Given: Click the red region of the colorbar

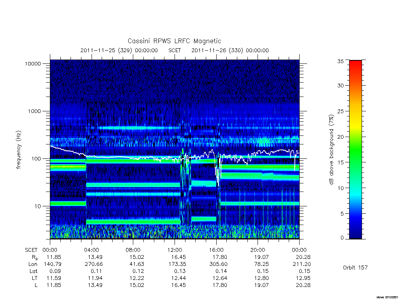Looking at the screenshot, I should point(355,67).
